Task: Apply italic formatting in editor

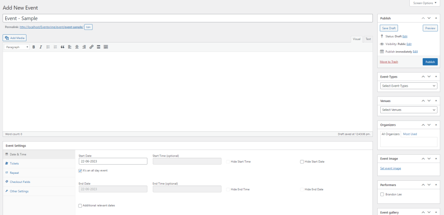Action: coord(41,47)
